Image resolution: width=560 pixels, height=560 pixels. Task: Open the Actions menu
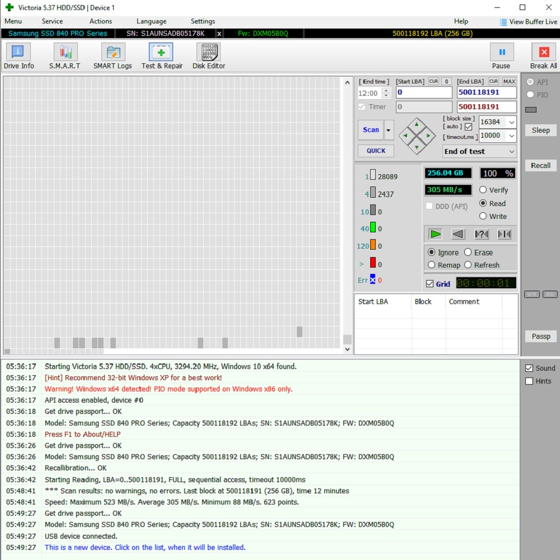click(101, 21)
